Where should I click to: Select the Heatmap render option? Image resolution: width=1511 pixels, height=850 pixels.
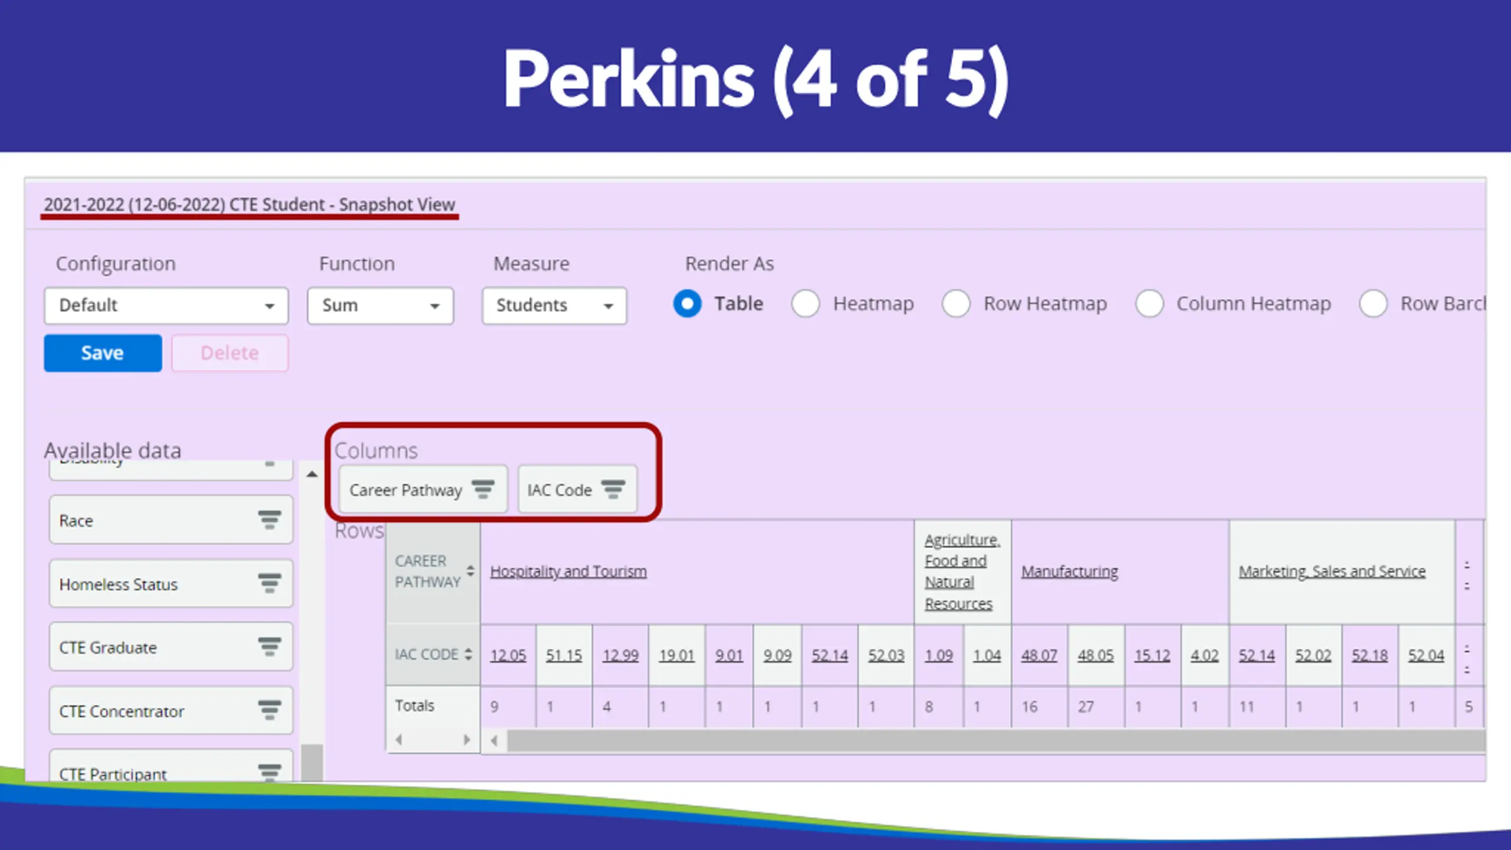coord(806,304)
